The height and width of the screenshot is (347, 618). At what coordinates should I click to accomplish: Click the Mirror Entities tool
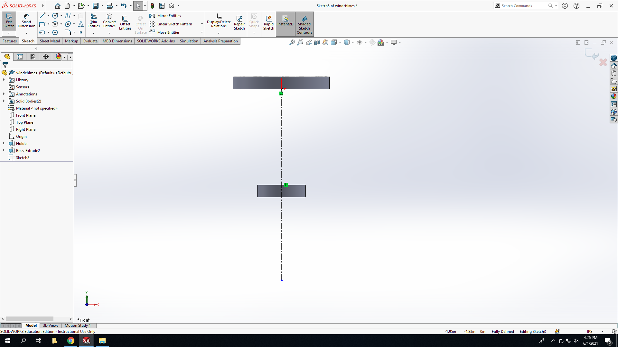pyautogui.click(x=165, y=16)
